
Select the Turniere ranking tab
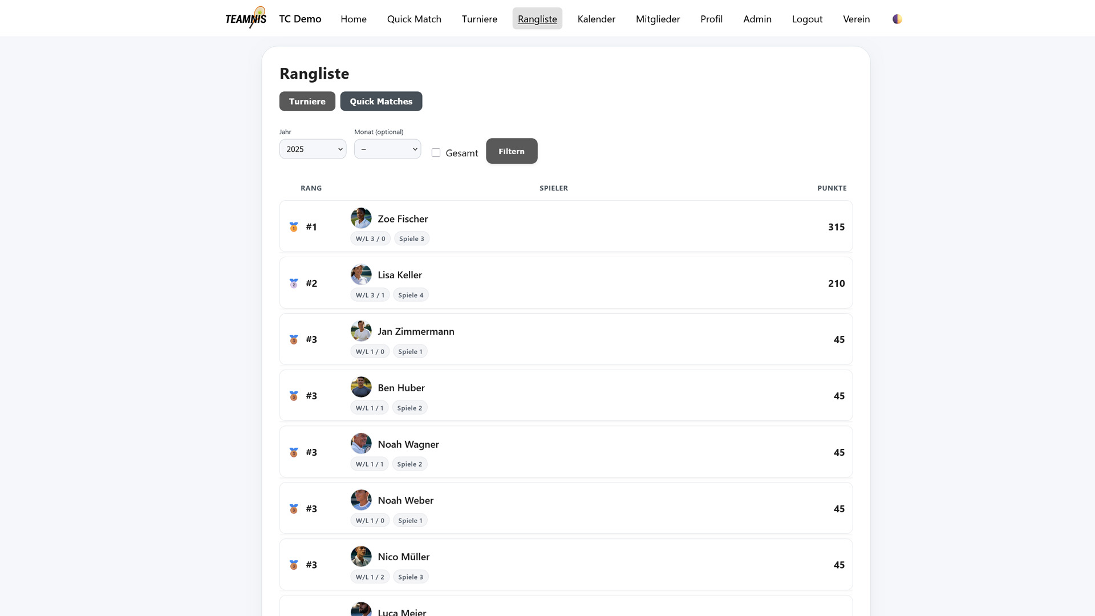[307, 102]
